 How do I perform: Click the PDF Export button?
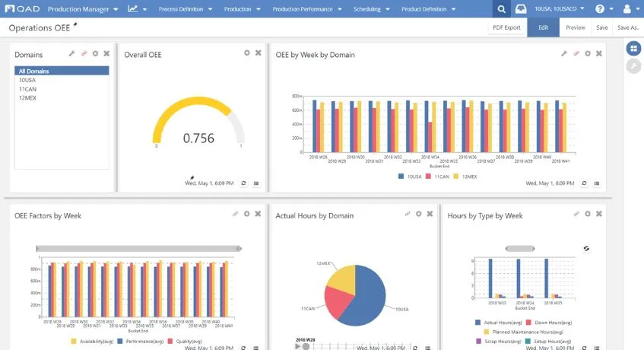point(506,27)
